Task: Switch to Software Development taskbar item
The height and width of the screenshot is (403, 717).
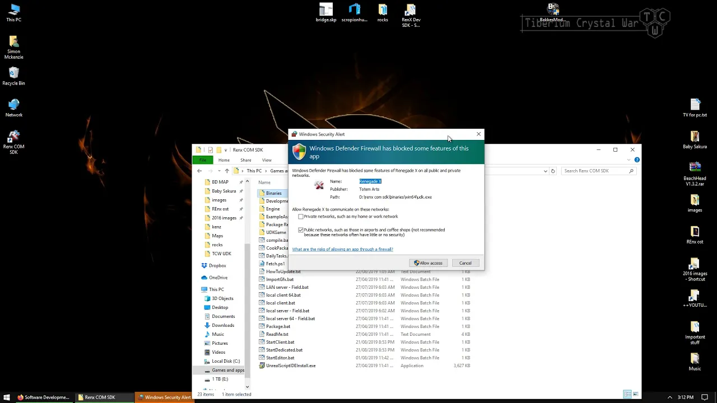Action: 43,397
